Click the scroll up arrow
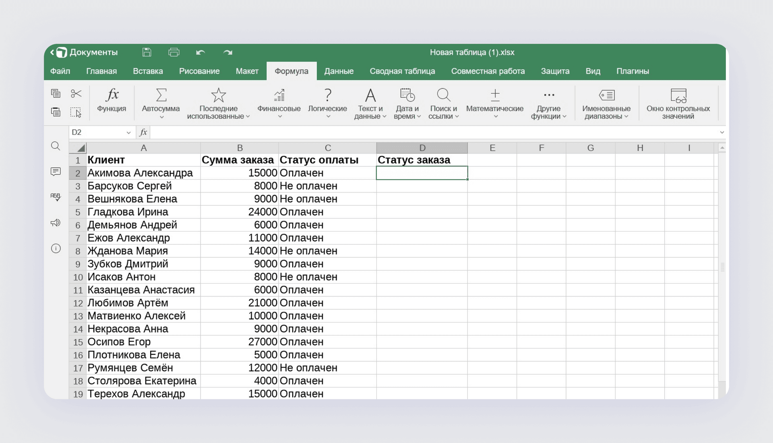This screenshot has height=443, width=773. click(722, 148)
